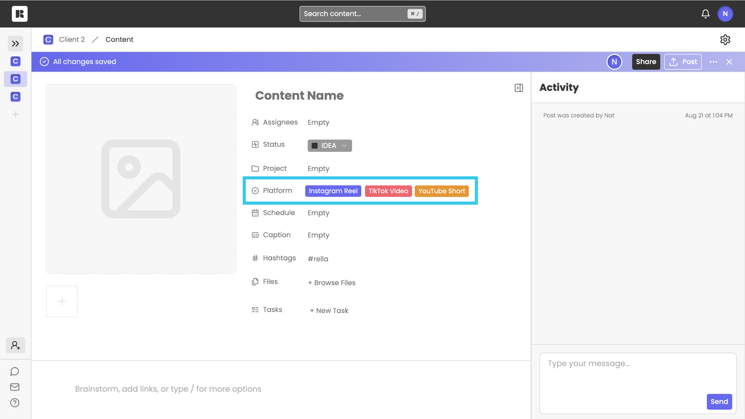Click the N collaborator avatar in banner

(614, 62)
